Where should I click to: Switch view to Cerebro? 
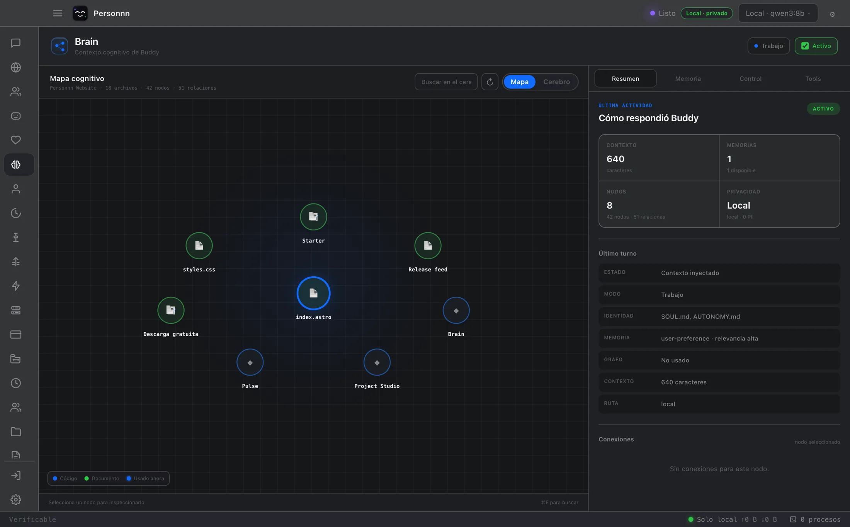pos(556,82)
